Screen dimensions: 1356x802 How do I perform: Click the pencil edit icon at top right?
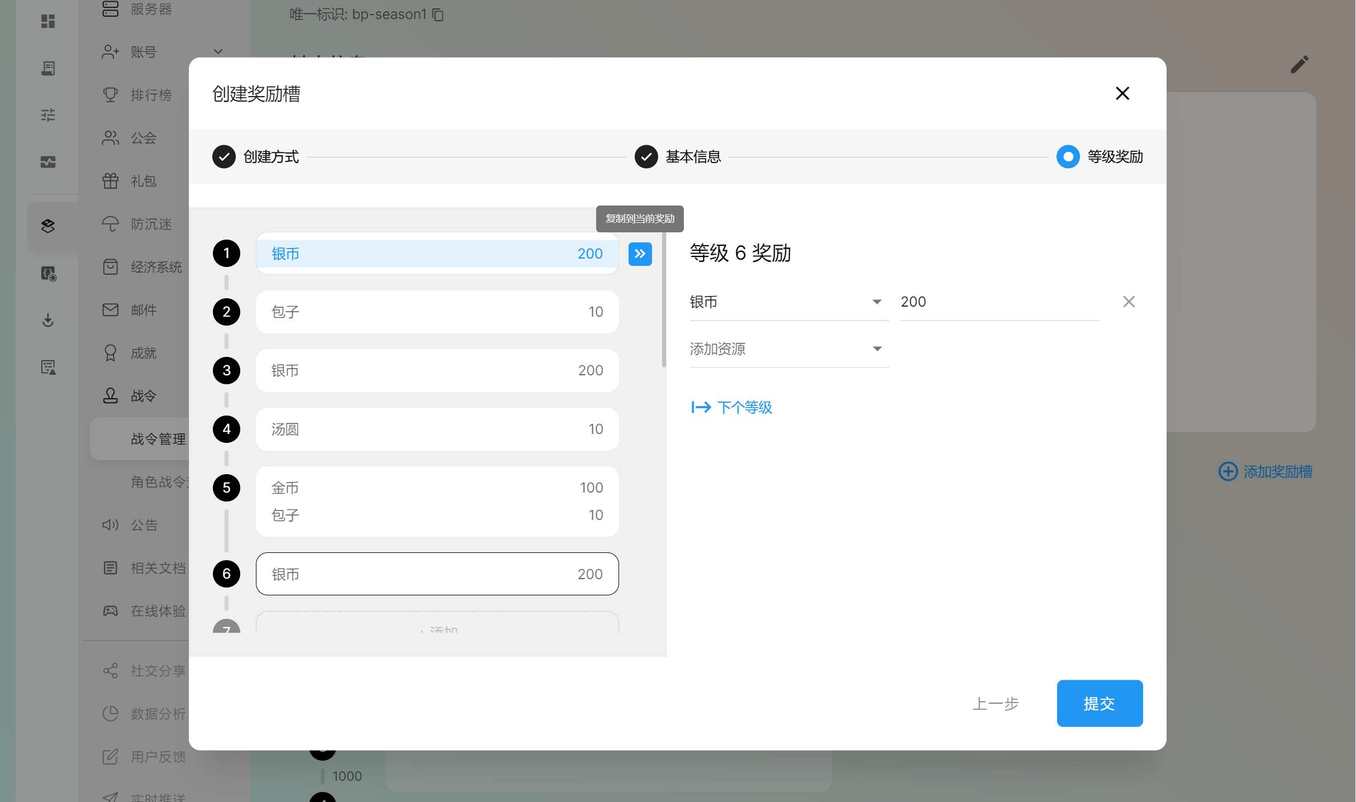(x=1299, y=64)
